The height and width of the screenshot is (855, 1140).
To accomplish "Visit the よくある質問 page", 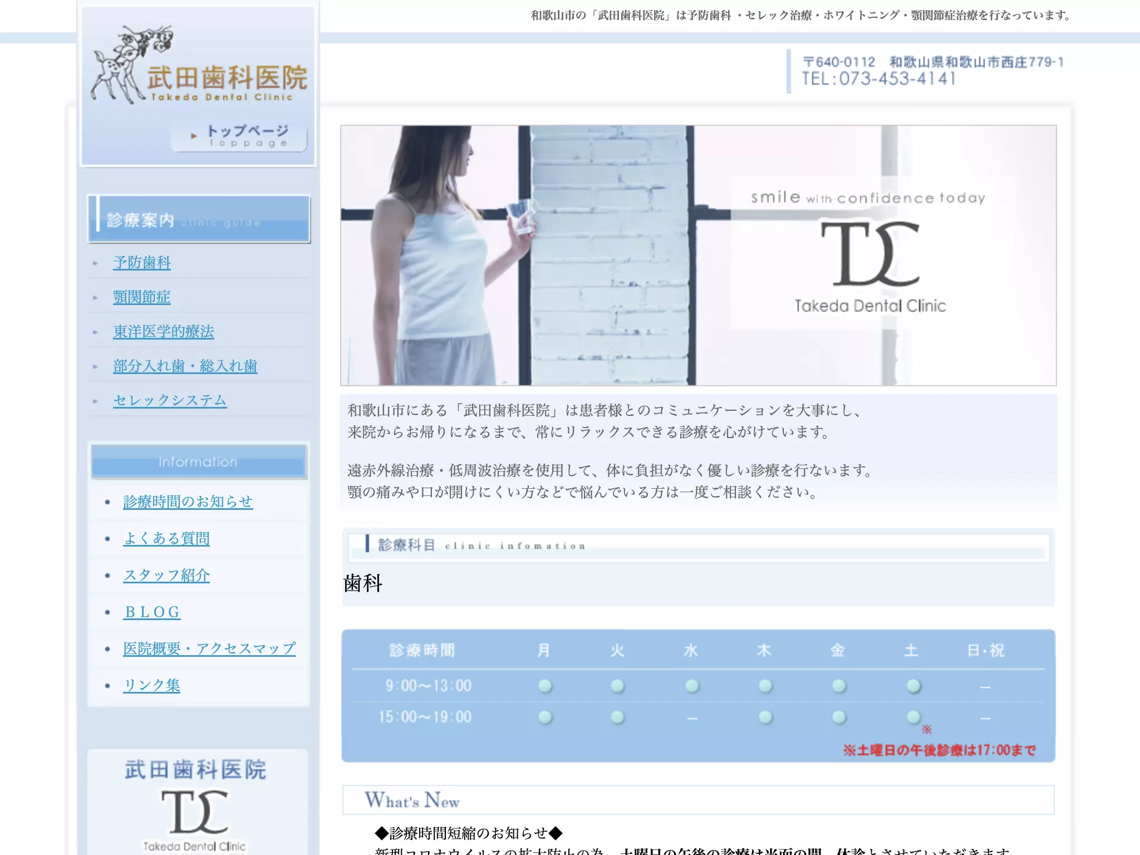I will pyautogui.click(x=166, y=538).
